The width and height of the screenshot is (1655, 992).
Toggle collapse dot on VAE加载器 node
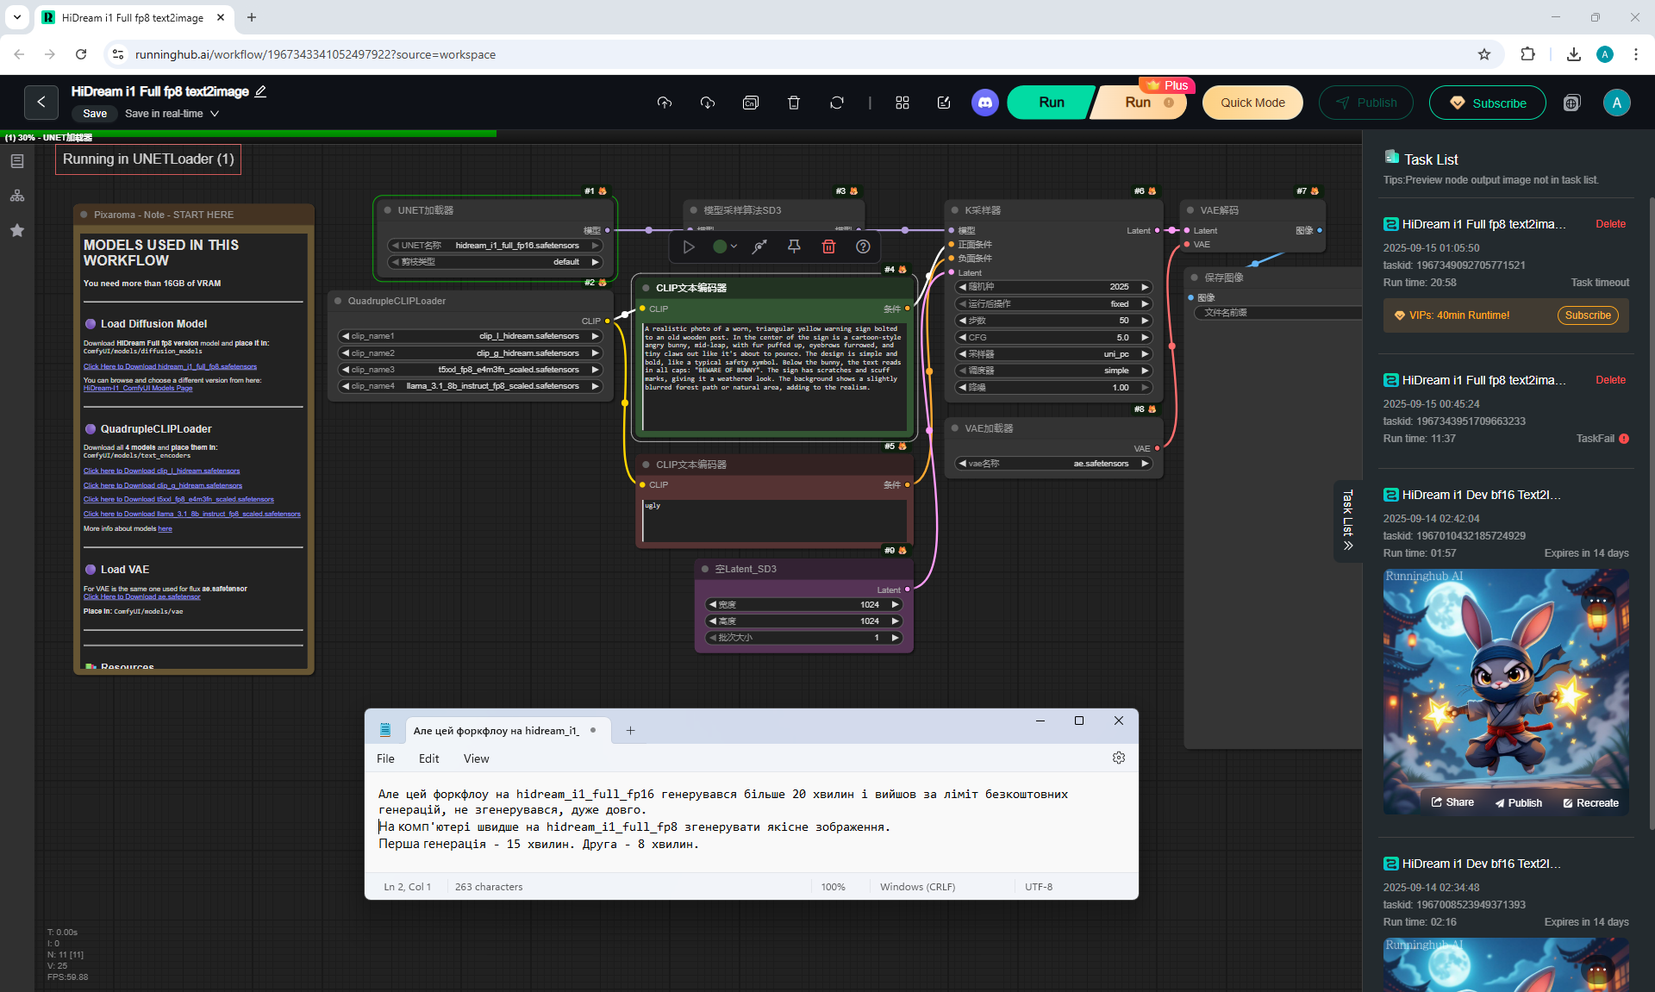pyautogui.click(x=955, y=428)
